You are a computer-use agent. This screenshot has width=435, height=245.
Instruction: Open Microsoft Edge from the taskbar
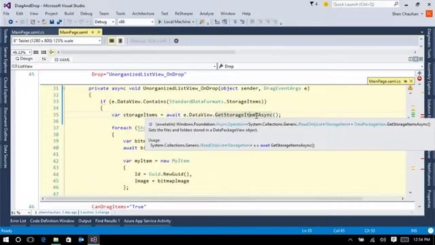click(x=43, y=240)
